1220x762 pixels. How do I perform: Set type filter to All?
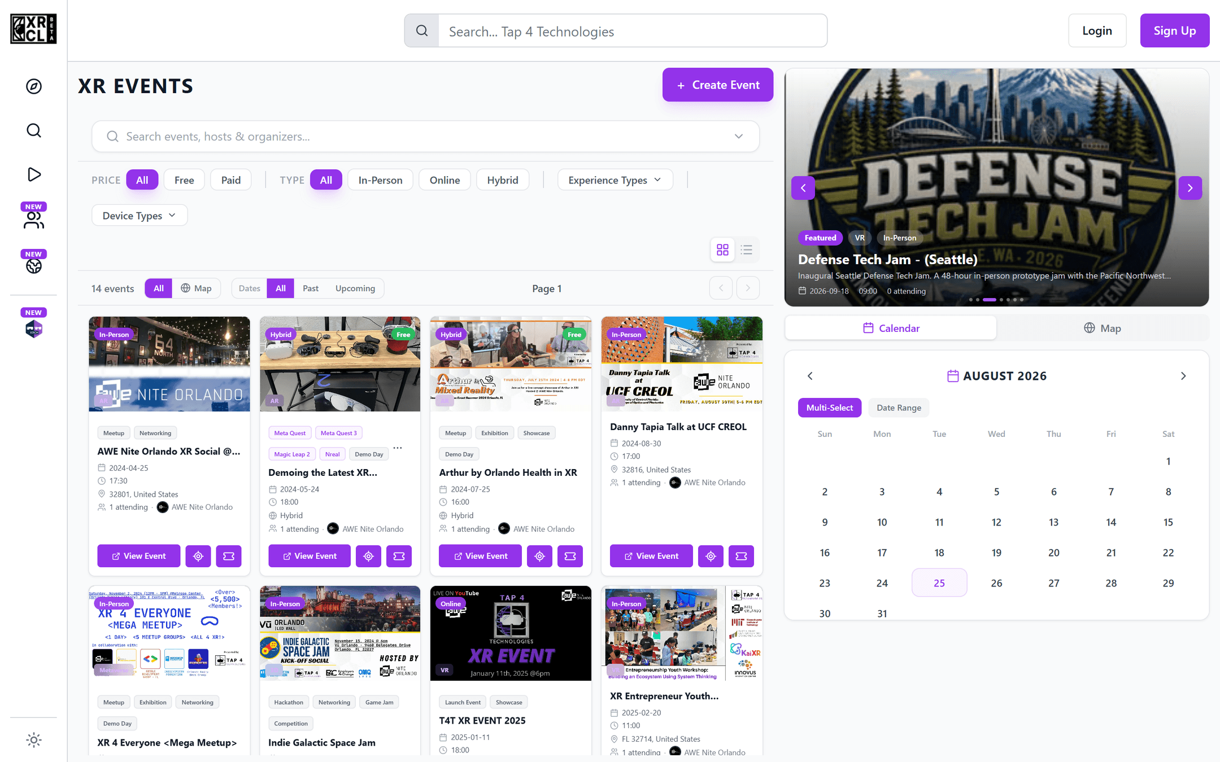(x=326, y=180)
